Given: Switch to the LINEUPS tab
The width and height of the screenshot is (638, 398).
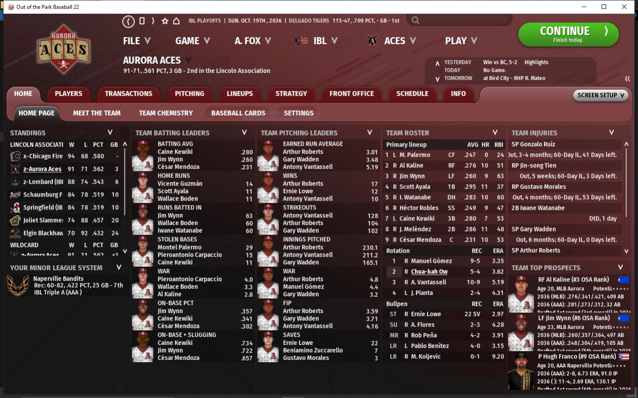Looking at the screenshot, I should click(240, 94).
